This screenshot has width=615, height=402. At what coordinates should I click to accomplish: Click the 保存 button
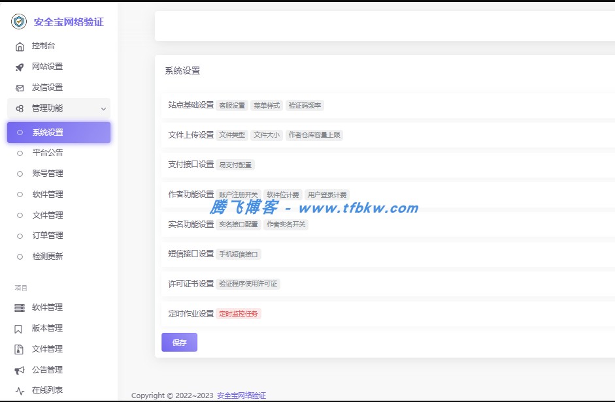179,342
